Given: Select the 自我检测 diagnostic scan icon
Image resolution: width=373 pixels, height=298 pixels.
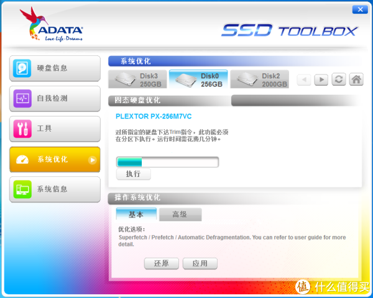Looking at the screenshot, I should tap(22, 98).
